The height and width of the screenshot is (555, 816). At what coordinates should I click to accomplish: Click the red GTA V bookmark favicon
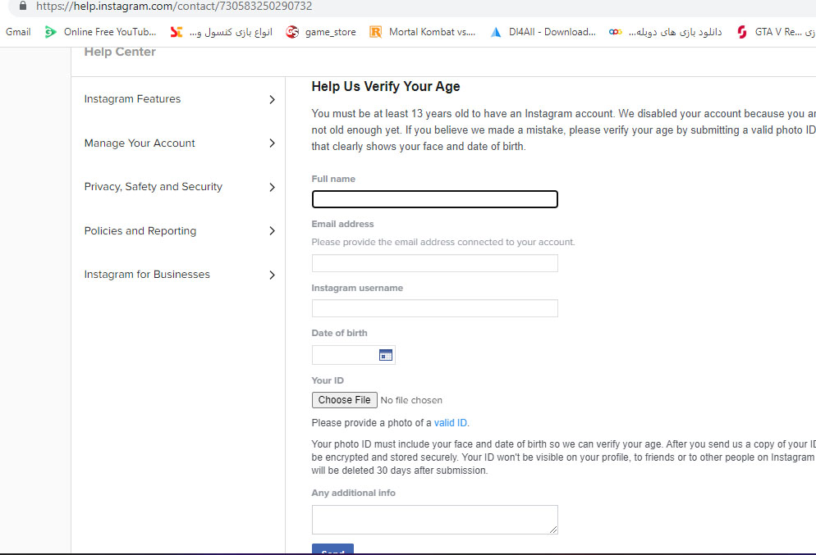tap(742, 32)
